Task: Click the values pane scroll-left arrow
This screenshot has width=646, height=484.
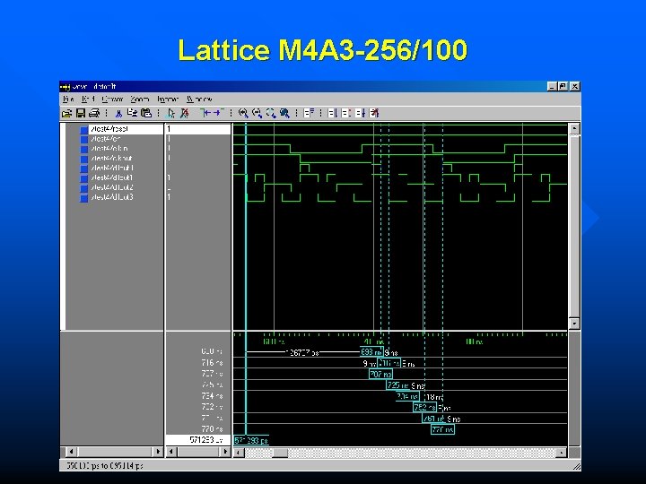Action: point(171,452)
